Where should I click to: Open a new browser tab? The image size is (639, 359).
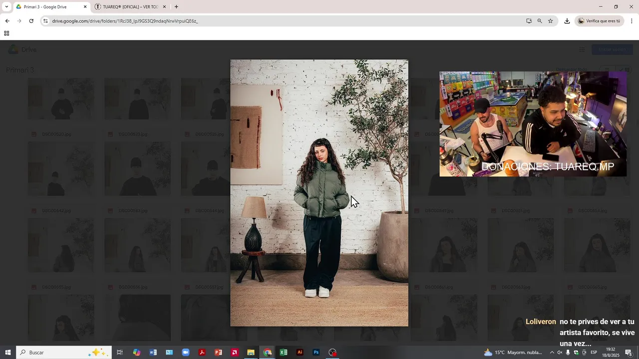click(x=176, y=7)
